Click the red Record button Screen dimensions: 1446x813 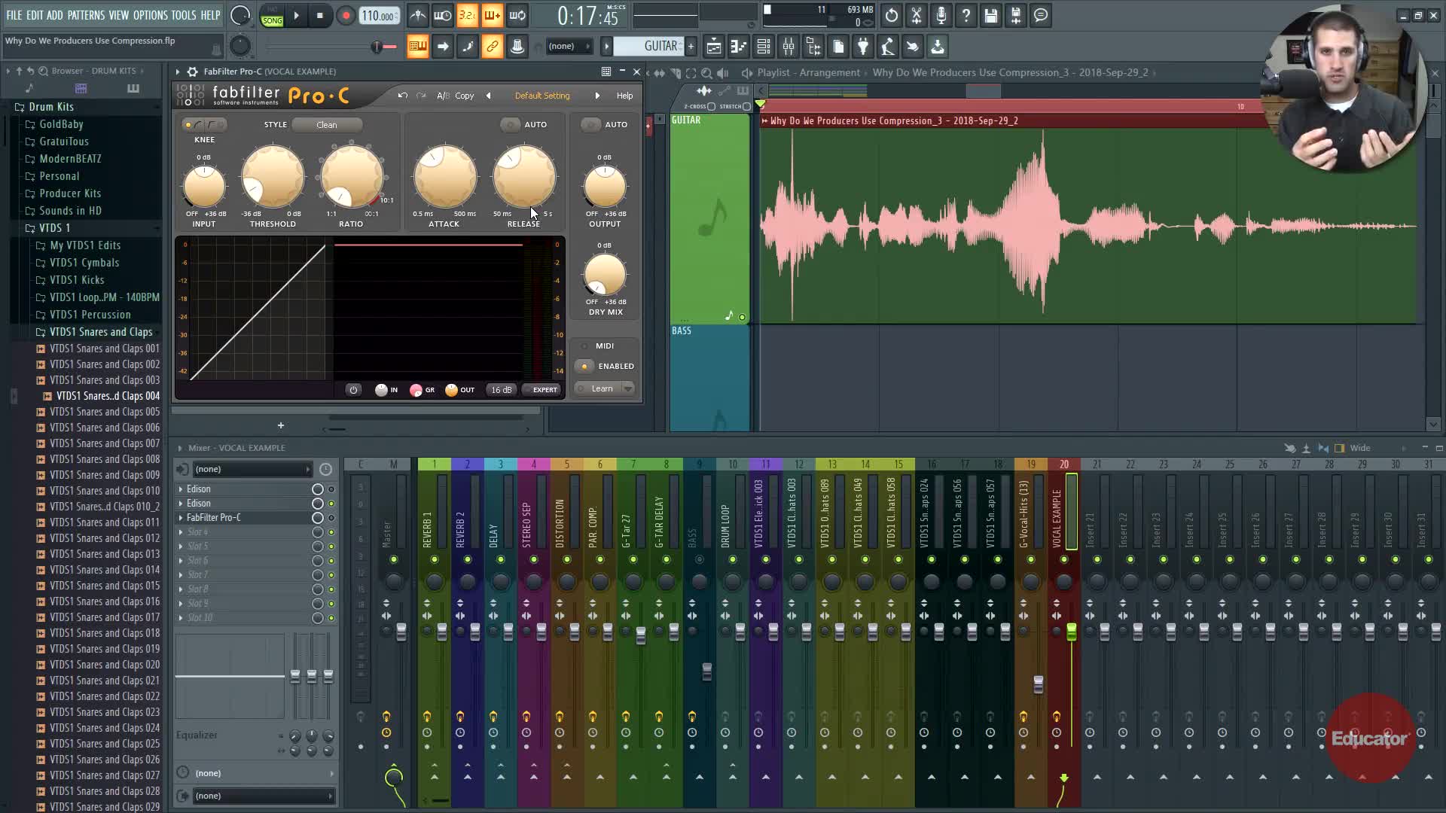click(346, 16)
